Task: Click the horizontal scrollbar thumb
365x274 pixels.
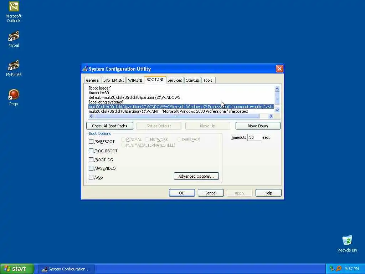Action: [x=177, y=116]
